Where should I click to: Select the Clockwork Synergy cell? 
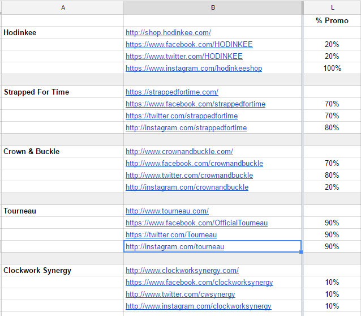pos(63,270)
